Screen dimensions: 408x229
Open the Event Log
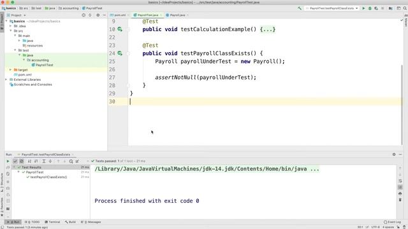(393, 222)
